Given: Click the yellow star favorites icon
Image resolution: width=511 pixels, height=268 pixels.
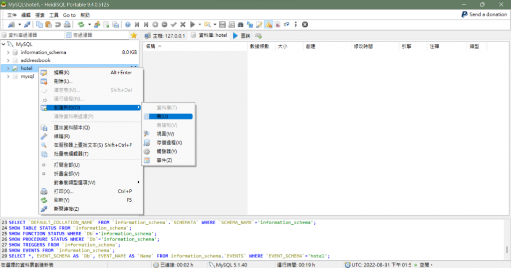Looking at the screenshot, I should (x=134, y=35).
